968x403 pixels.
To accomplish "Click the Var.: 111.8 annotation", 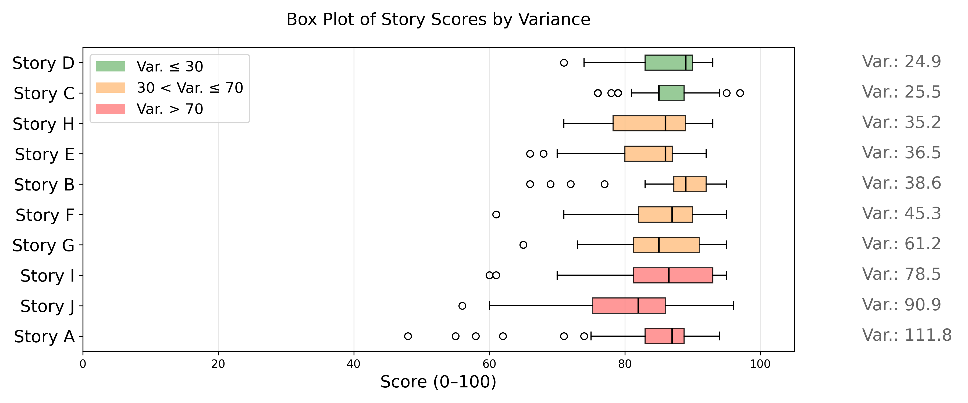I will (906, 335).
